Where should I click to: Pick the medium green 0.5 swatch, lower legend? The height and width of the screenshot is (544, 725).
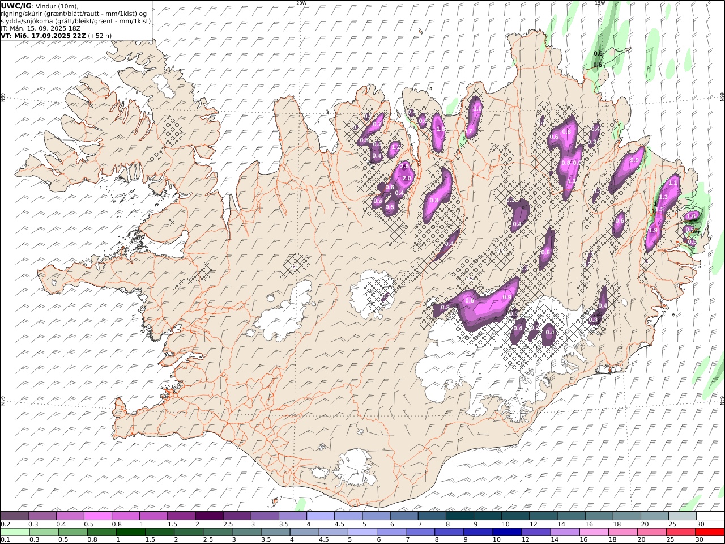pyautogui.click(x=73, y=532)
